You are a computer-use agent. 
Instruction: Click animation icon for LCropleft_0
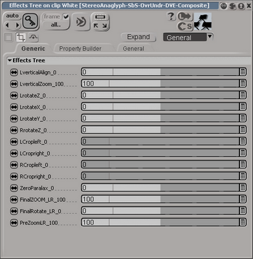[x=14, y=142]
